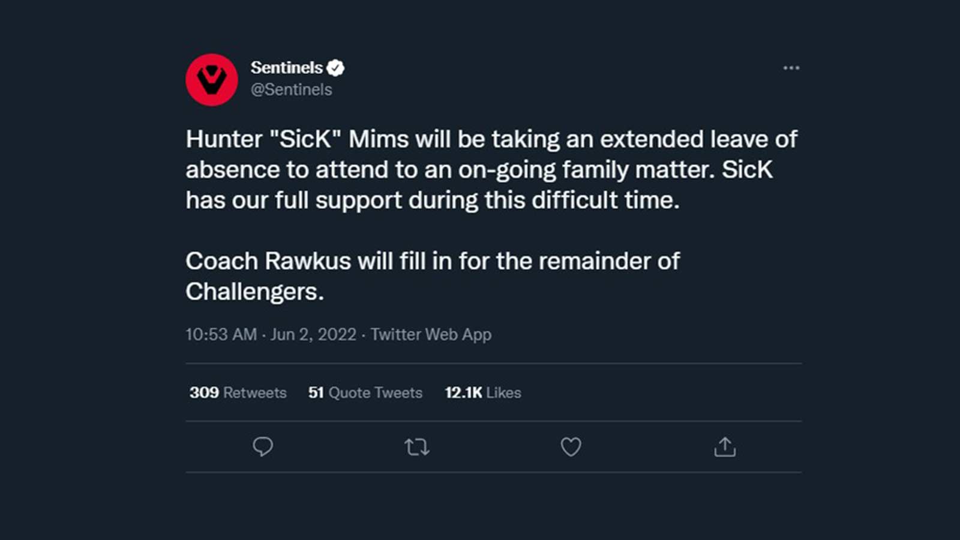This screenshot has height=540, width=960.
Task: Click the Jun 2, 2022 date
Action: 313,334
